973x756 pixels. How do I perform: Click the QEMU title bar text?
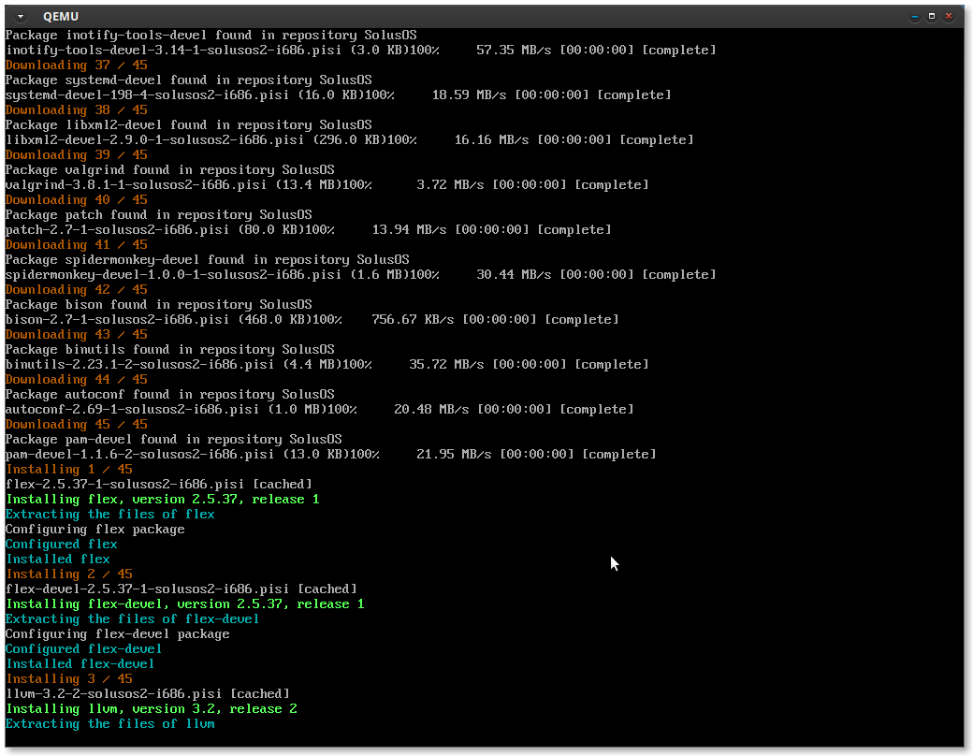[x=62, y=16]
